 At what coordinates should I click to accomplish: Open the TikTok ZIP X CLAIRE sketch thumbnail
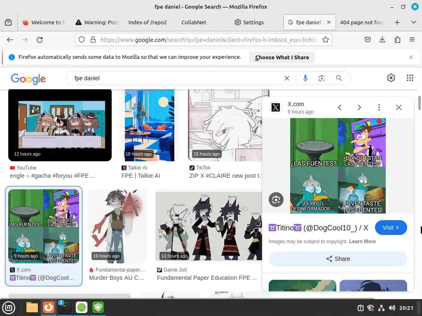tap(225, 125)
